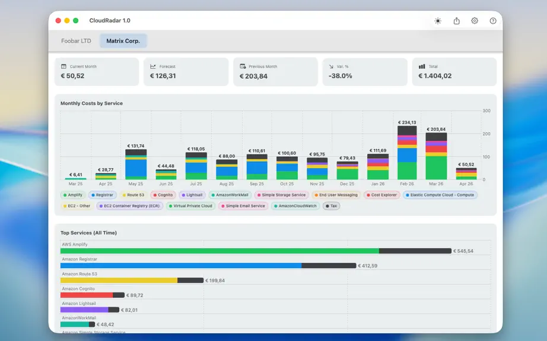The width and height of the screenshot is (547, 341).
Task: Toggle the Simple Email Service legend chip
Action: tap(243, 206)
